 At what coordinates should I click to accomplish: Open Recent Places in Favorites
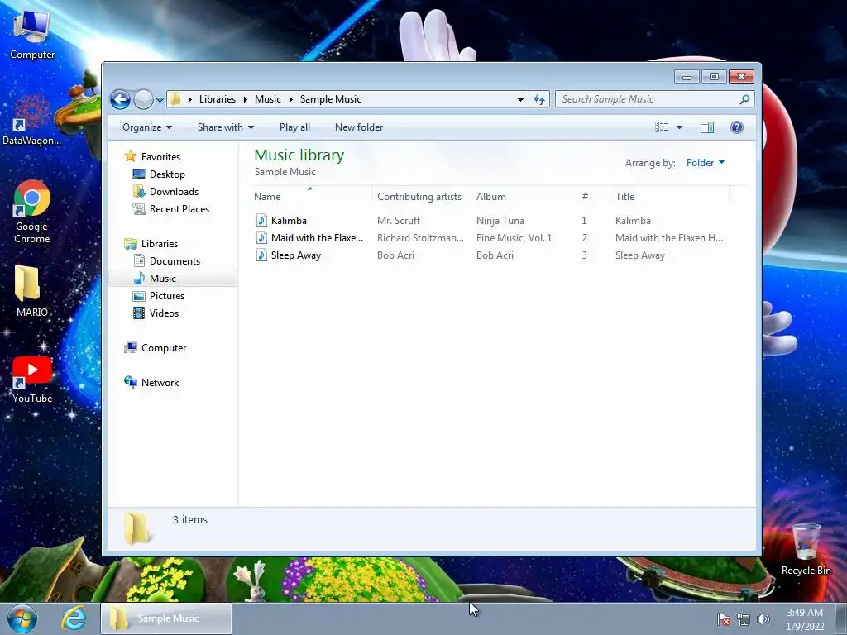(179, 208)
